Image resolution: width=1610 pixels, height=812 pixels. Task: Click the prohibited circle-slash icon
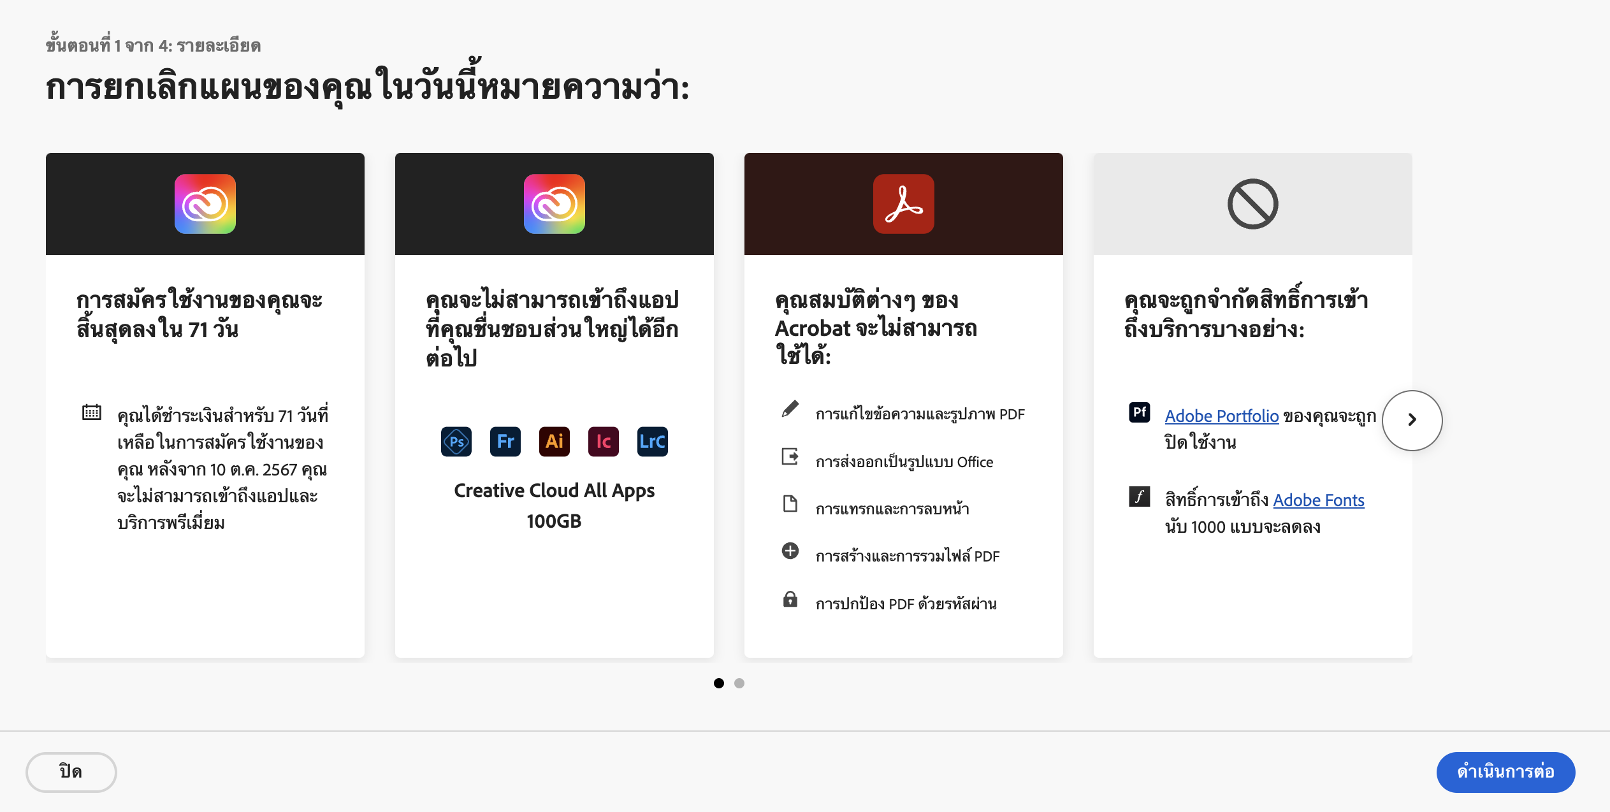[x=1253, y=204]
